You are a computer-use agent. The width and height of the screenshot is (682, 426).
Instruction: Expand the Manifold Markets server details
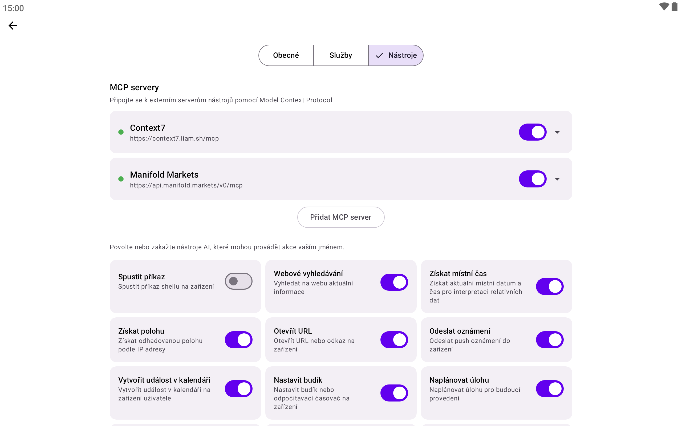557,179
